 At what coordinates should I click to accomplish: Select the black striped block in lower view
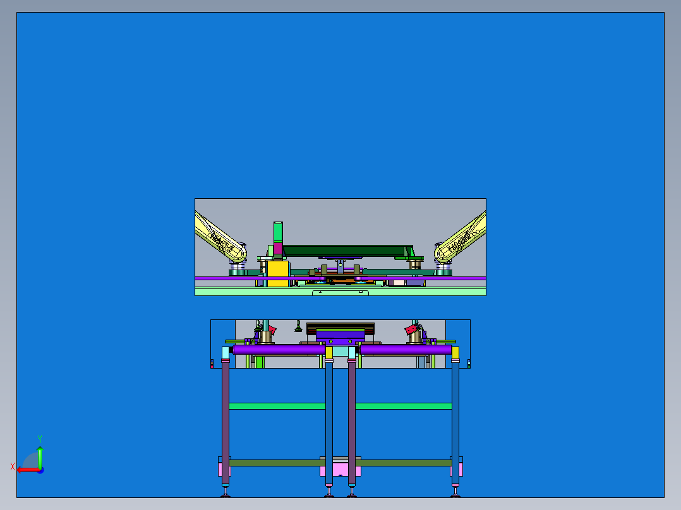(x=340, y=327)
